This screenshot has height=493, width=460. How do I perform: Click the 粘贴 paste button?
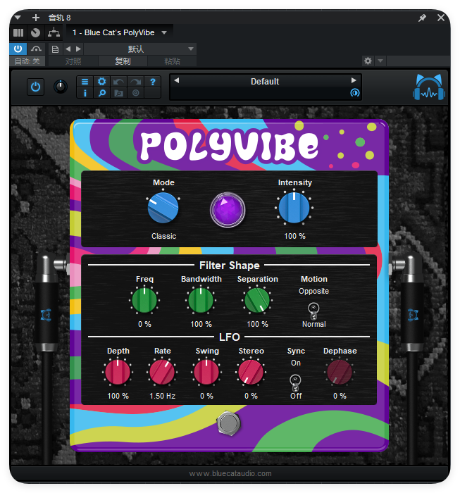172,61
